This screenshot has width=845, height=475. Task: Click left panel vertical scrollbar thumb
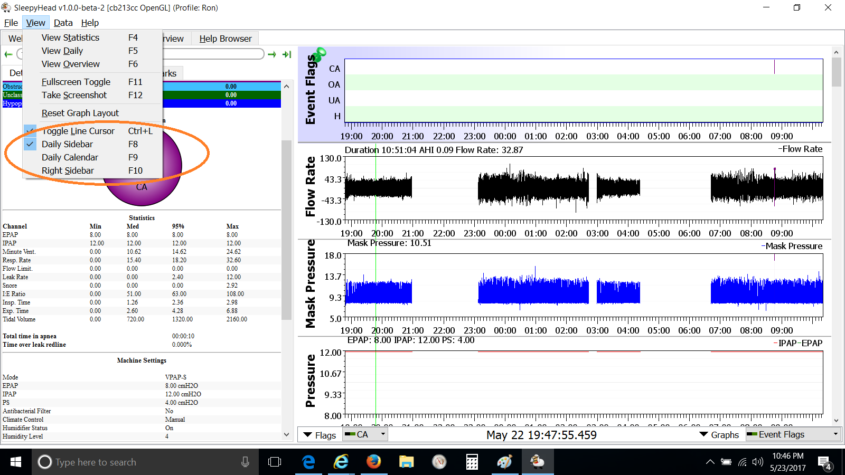pos(286,230)
